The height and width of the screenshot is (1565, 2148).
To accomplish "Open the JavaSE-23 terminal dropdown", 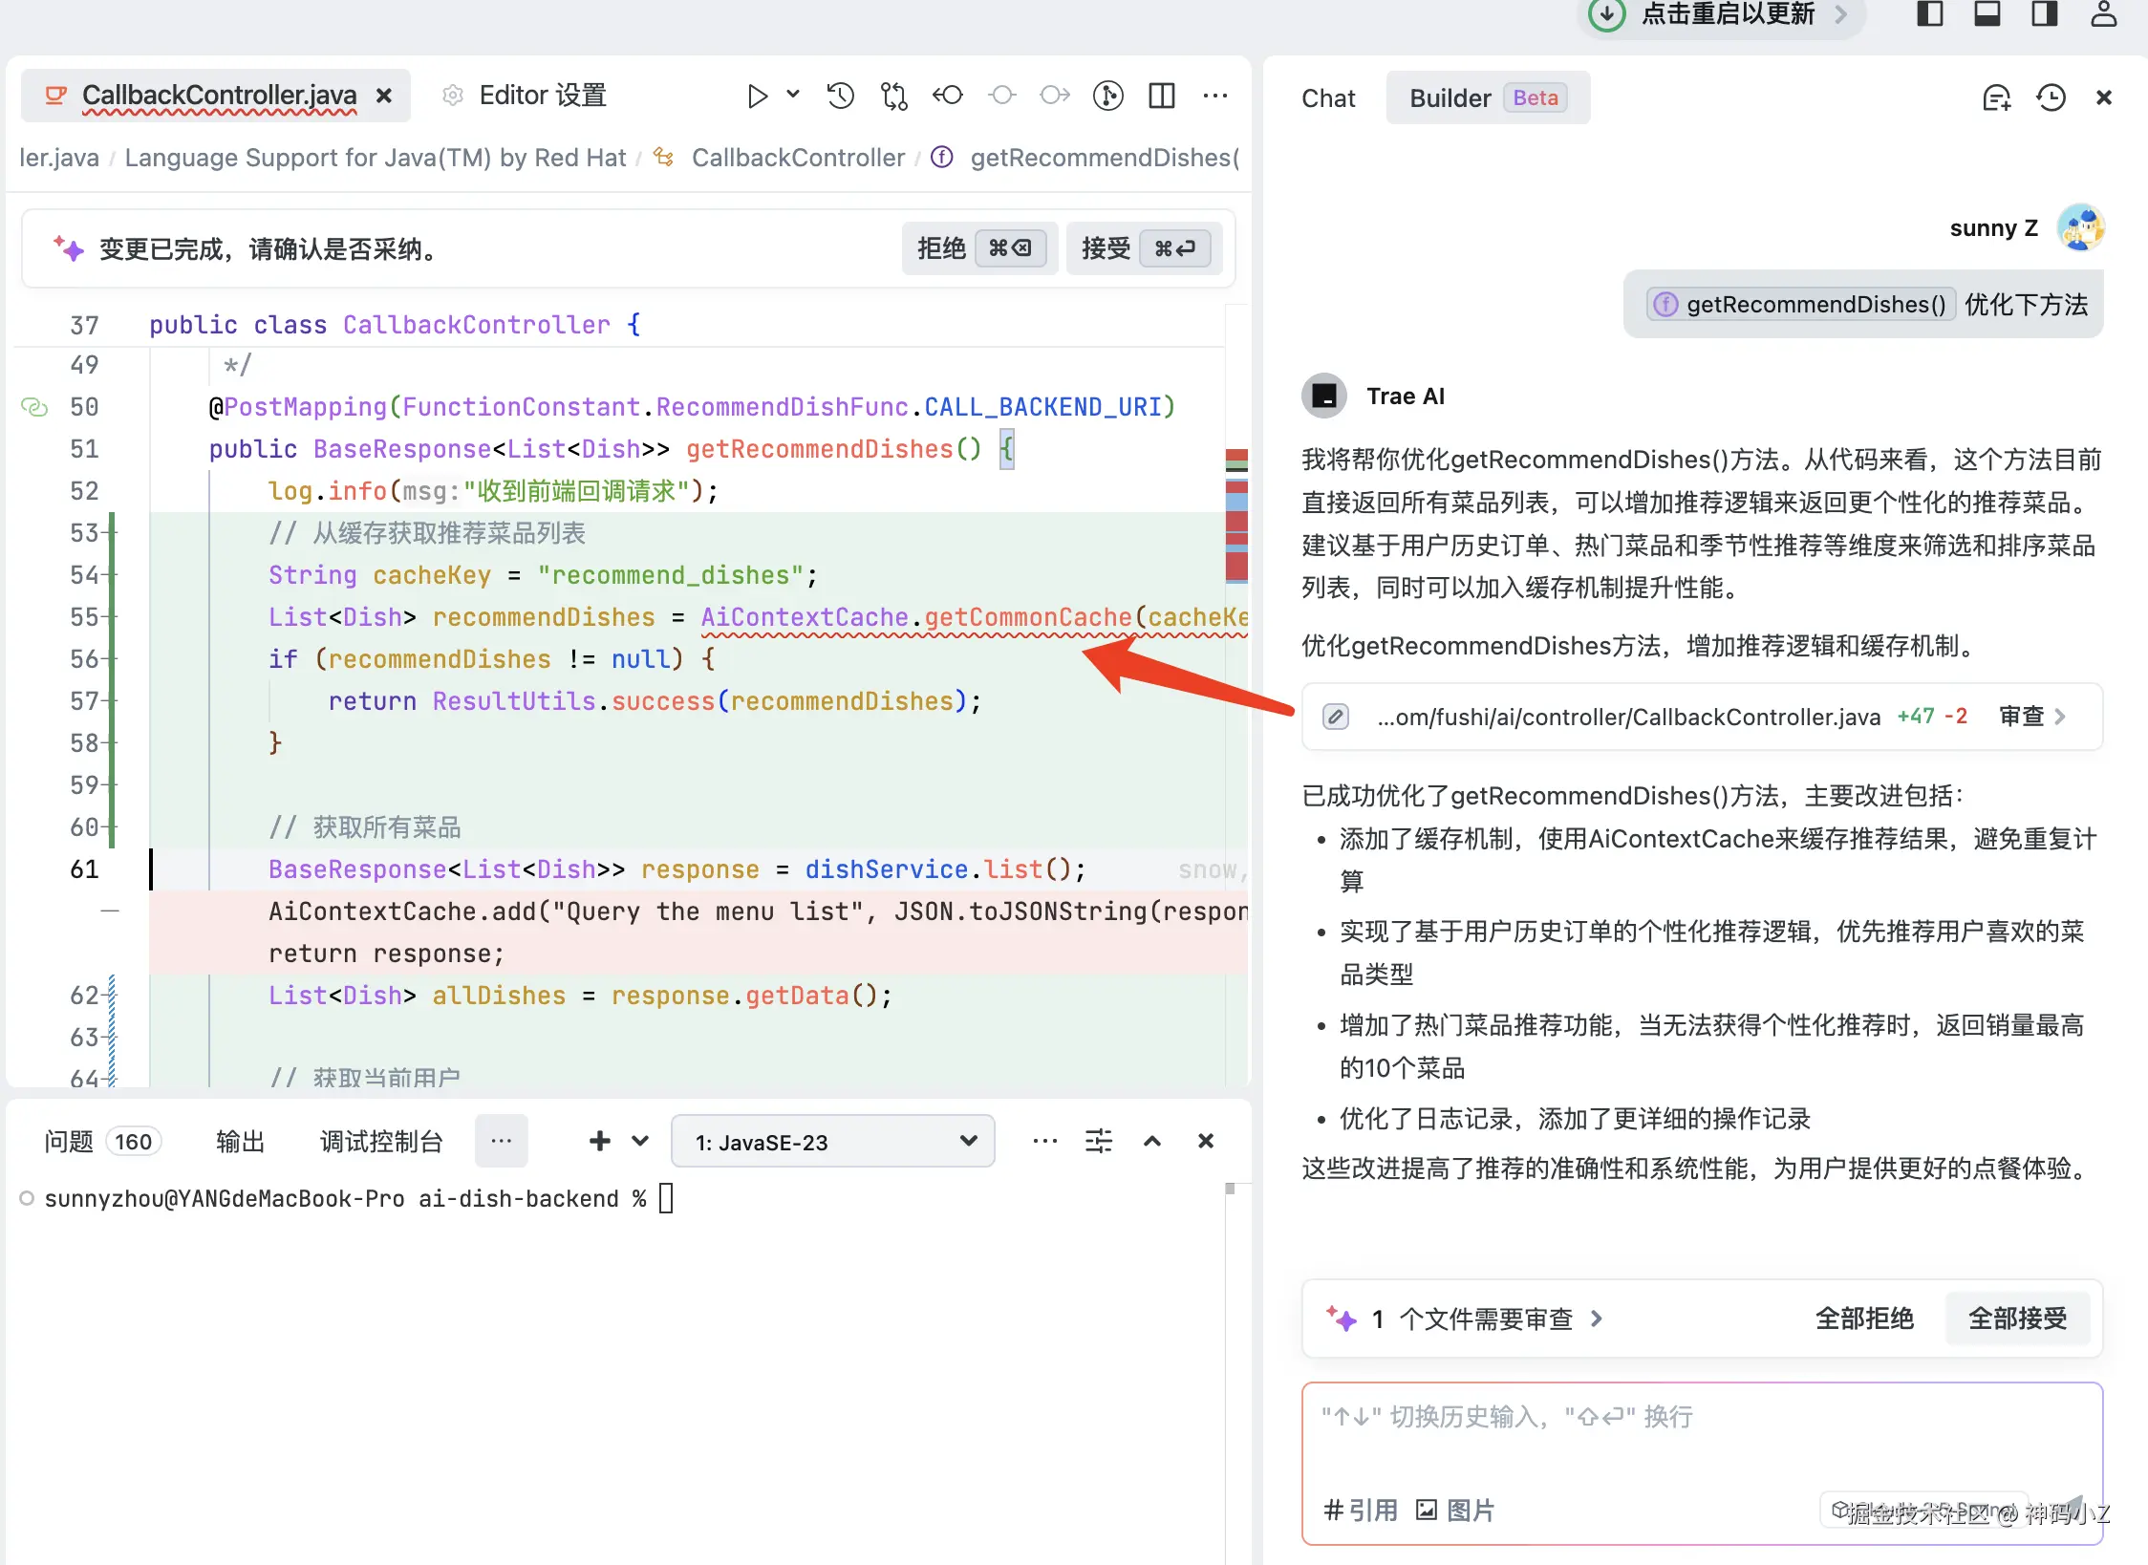I will tap(833, 1142).
